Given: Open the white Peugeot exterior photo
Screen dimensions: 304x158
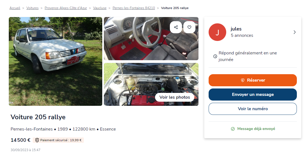Looking at the screenshot, I should click(56, 62).
